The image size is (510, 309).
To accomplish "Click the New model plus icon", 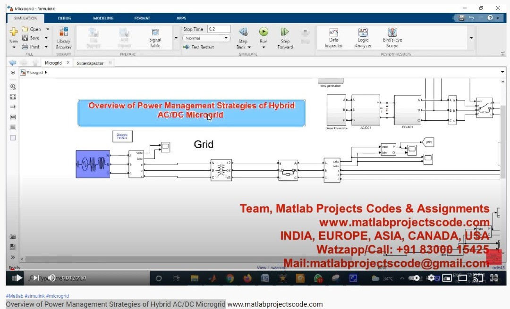I will (x=14, y=31).
